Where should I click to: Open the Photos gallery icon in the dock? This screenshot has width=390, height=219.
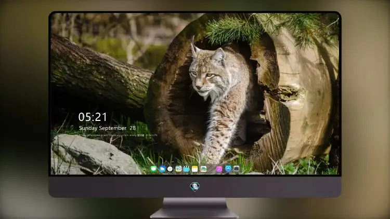(203, 169)
